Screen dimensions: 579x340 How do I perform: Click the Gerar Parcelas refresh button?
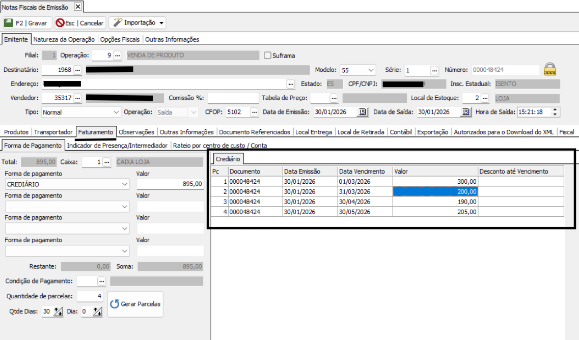[135, 304]
